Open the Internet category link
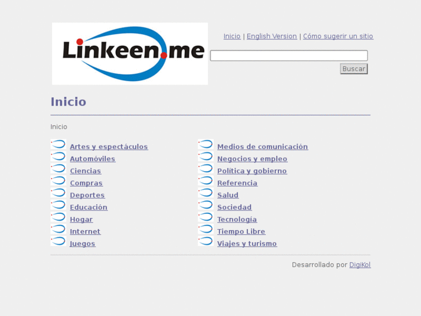Image resolution: width=421 pixels, height=316 pixels. click(85, 231)
